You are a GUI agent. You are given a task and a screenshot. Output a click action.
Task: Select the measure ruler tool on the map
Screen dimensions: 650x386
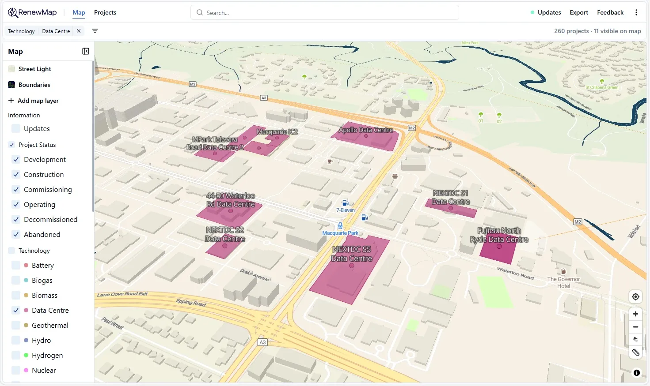[635, 352]
